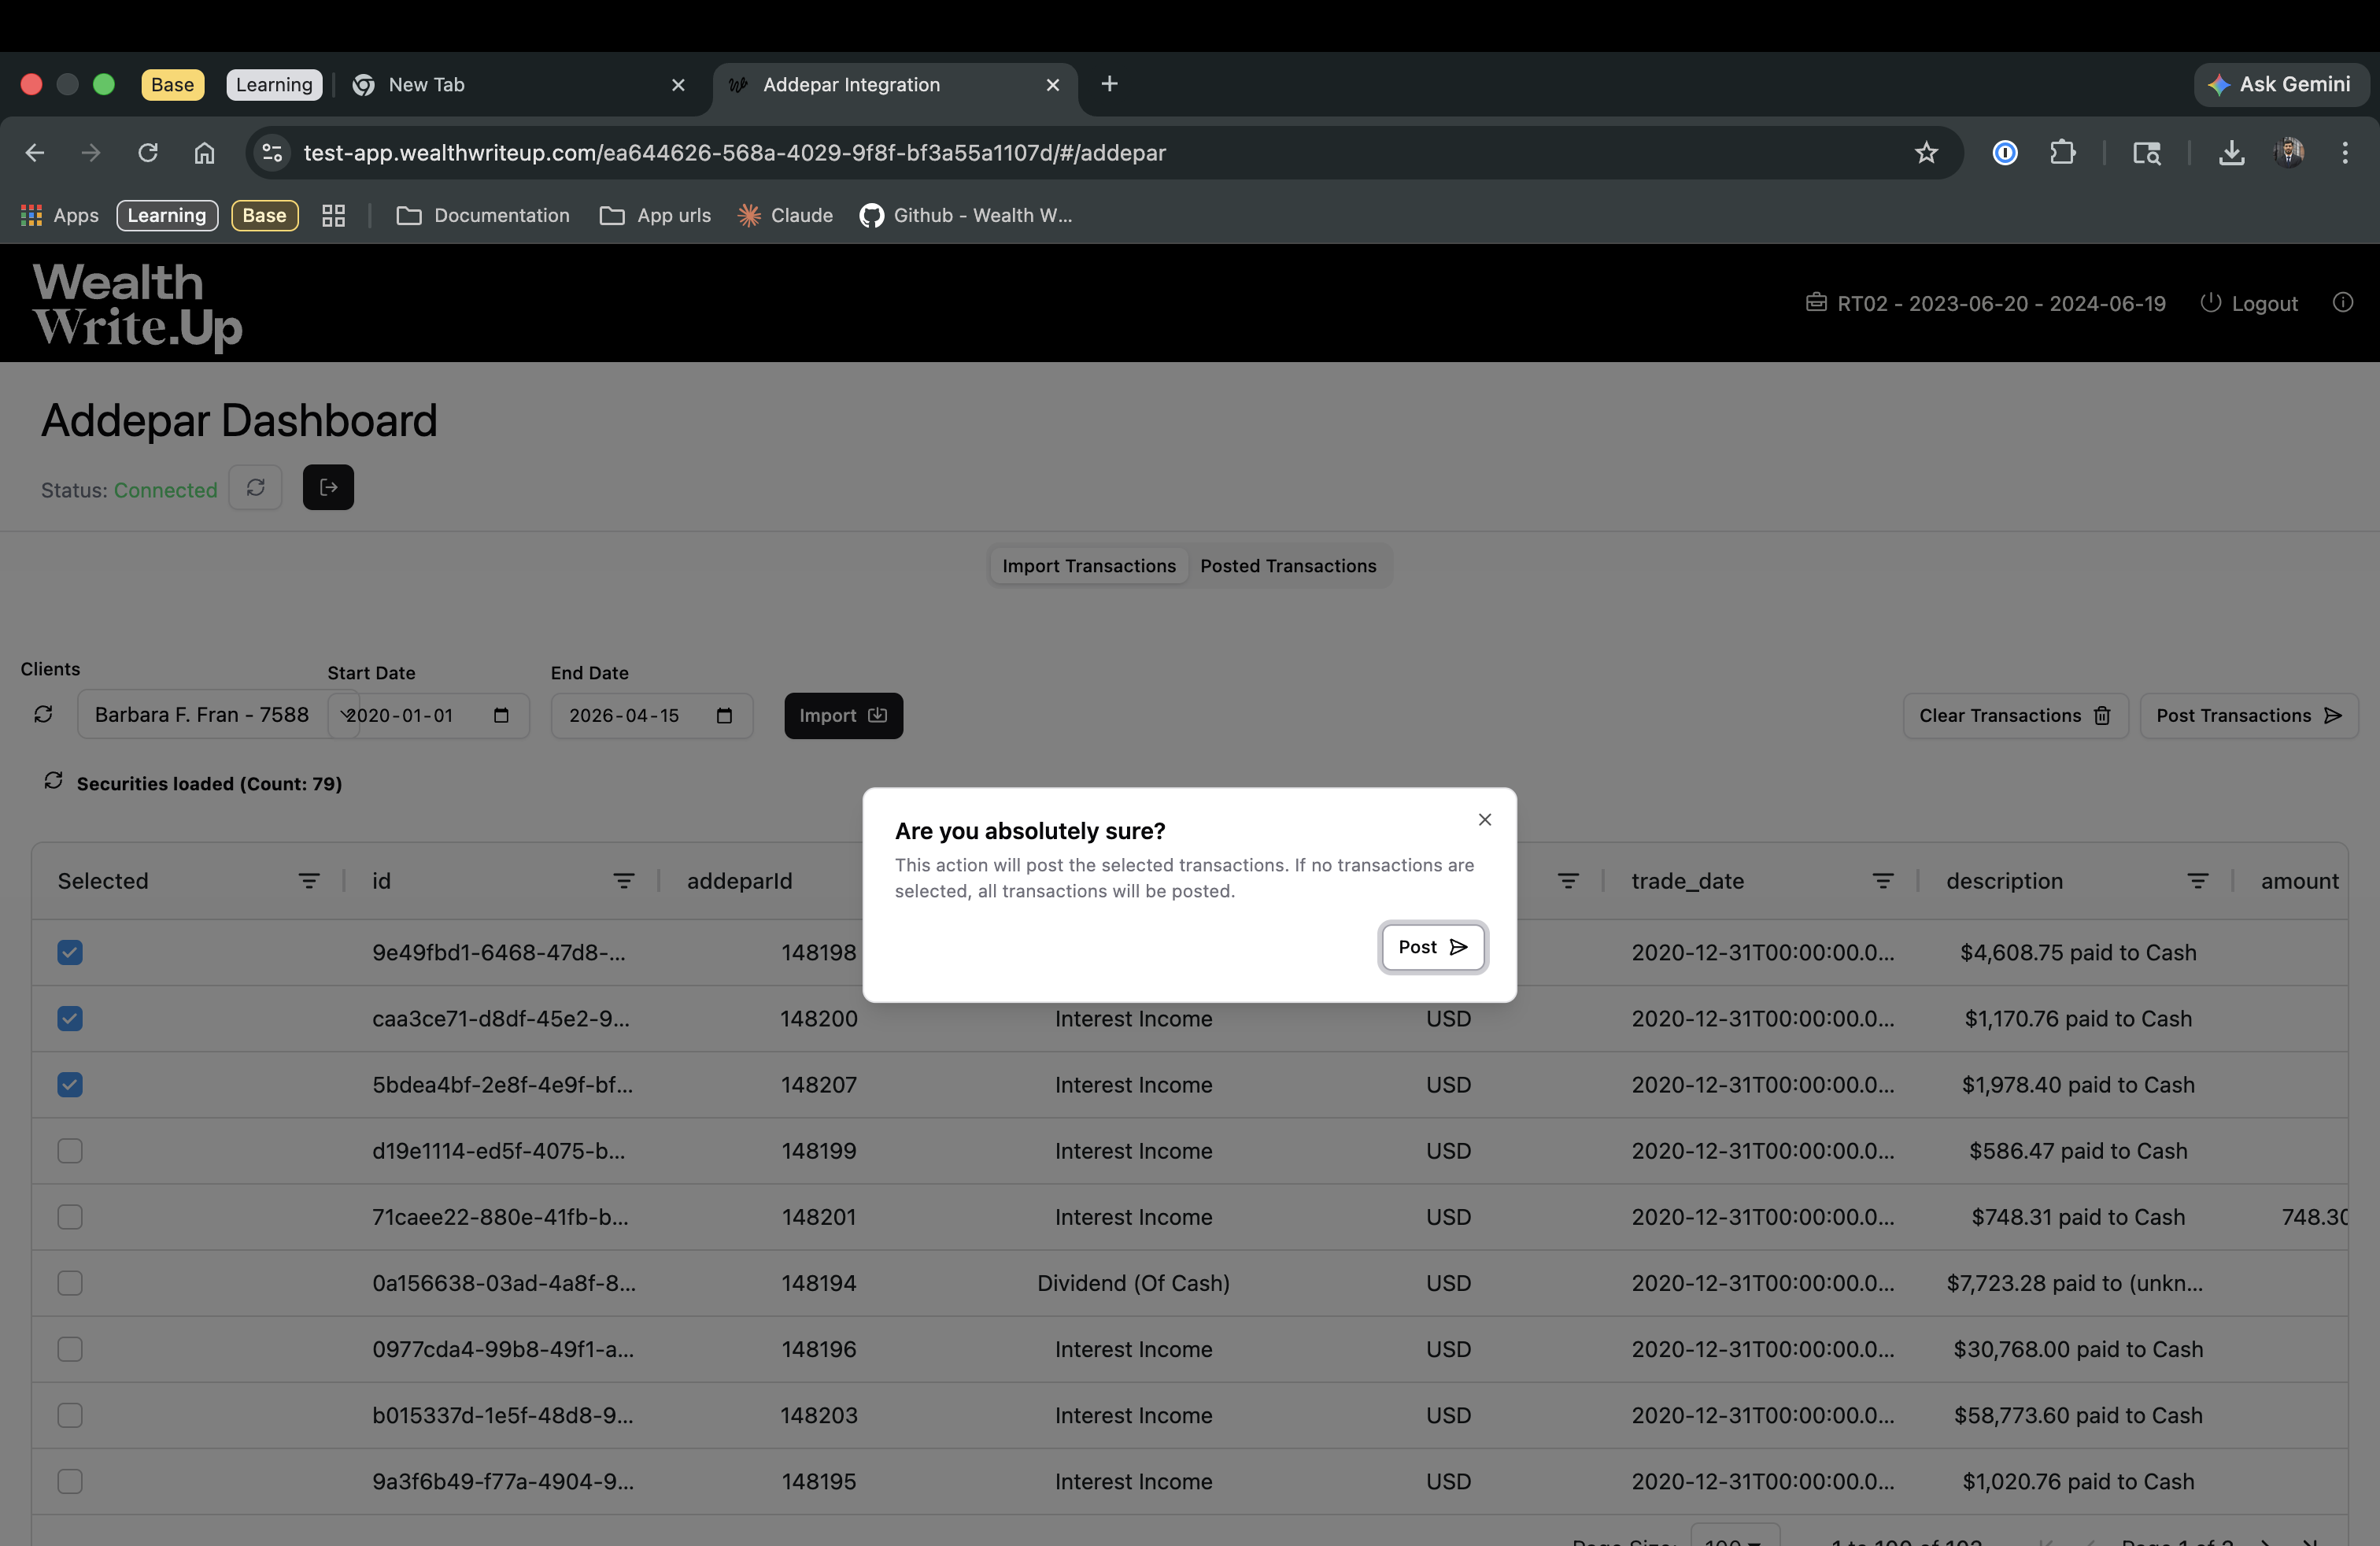Check row 0a156638-03ad-4a8f checkbox
The image size is (2380, 1546).
[x=70, y=1283]
